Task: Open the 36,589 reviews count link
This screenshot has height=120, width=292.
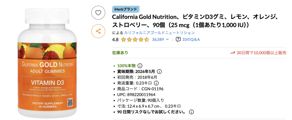Action: (158, 40)
